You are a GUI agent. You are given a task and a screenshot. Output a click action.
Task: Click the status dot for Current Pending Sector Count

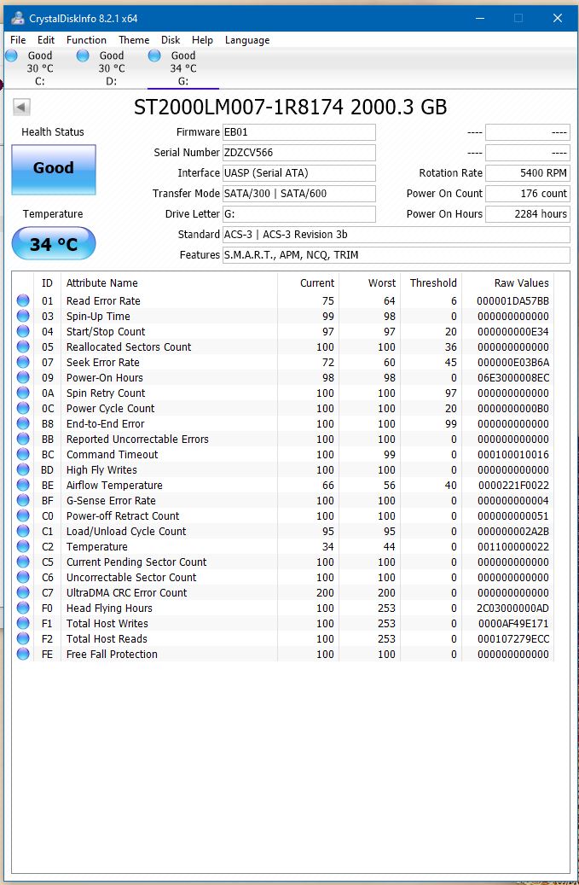tap(23, 562)
